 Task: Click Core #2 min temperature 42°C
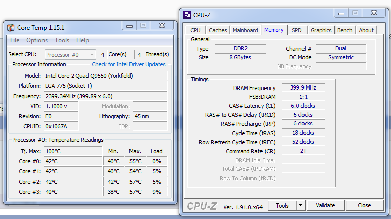(113, 182)
